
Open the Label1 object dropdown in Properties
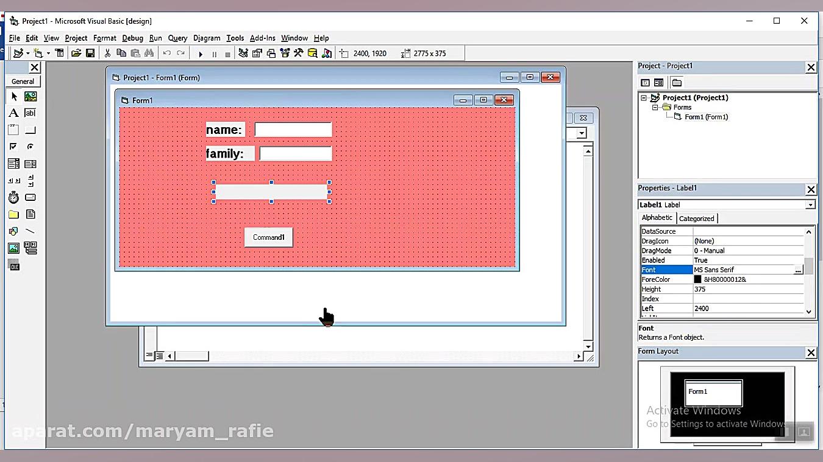click(x=810, y=205)
